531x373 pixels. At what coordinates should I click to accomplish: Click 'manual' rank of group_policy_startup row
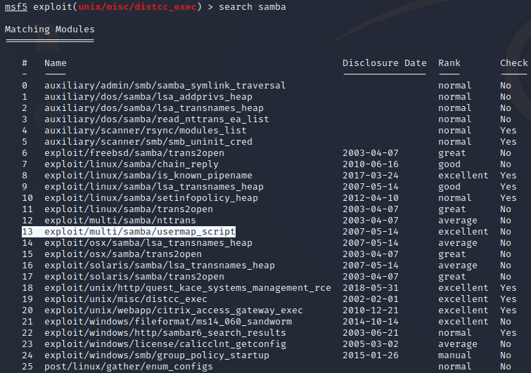pyautogui.click(x=455, y=355)
